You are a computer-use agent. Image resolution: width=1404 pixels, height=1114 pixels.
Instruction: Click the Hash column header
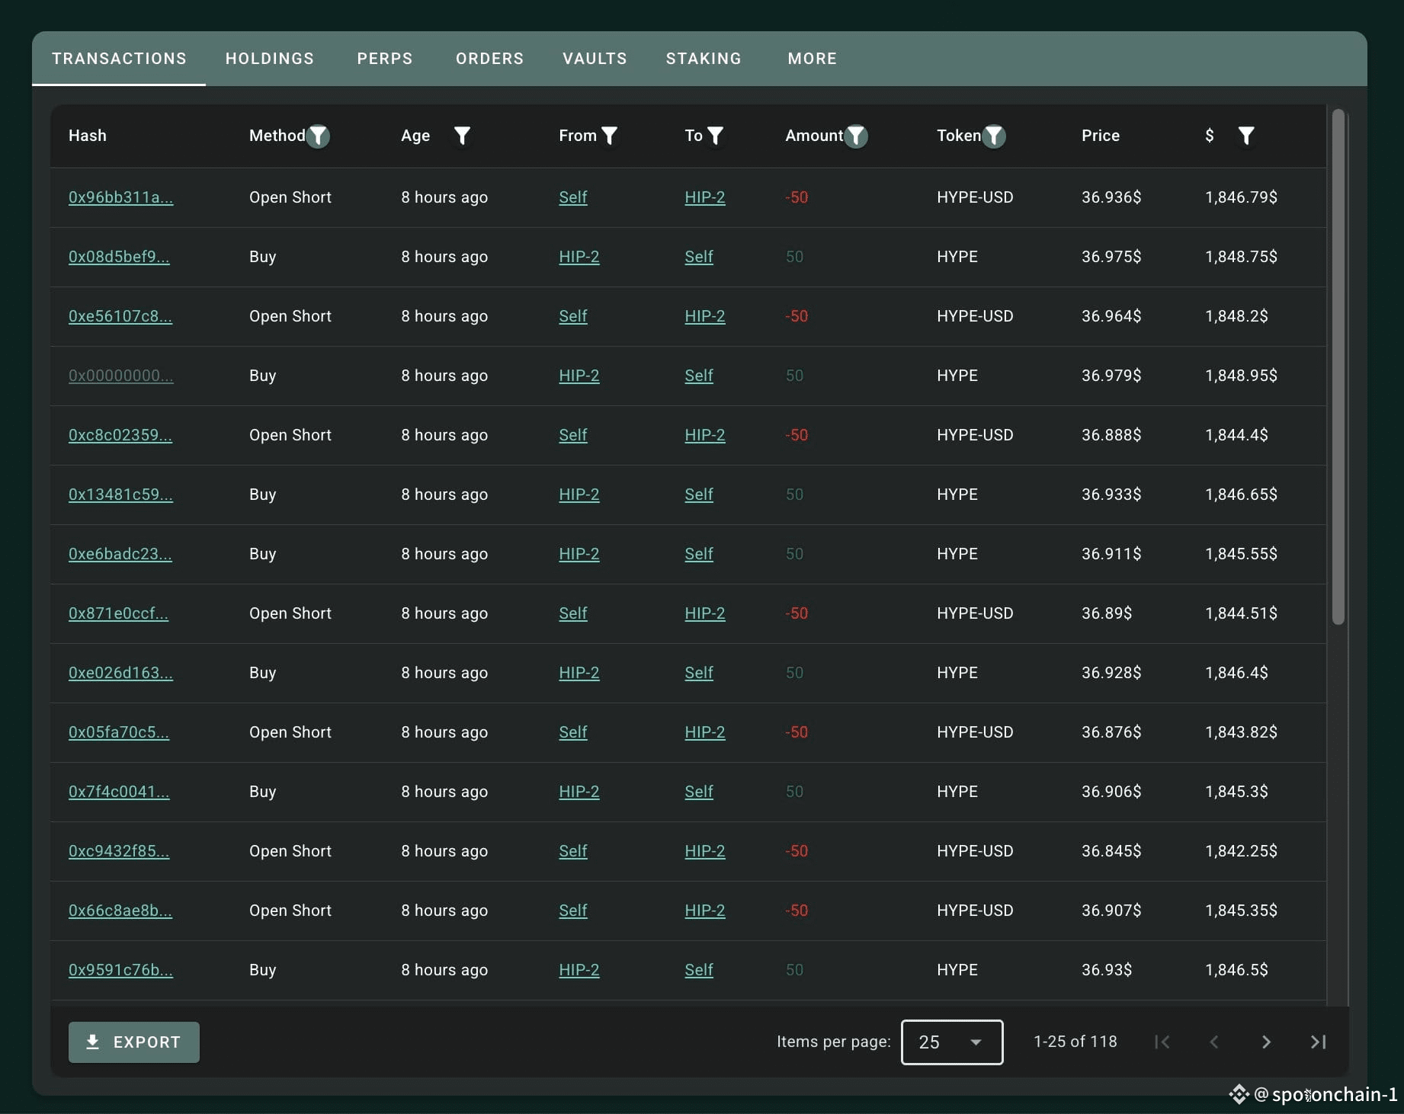point(88,136)
